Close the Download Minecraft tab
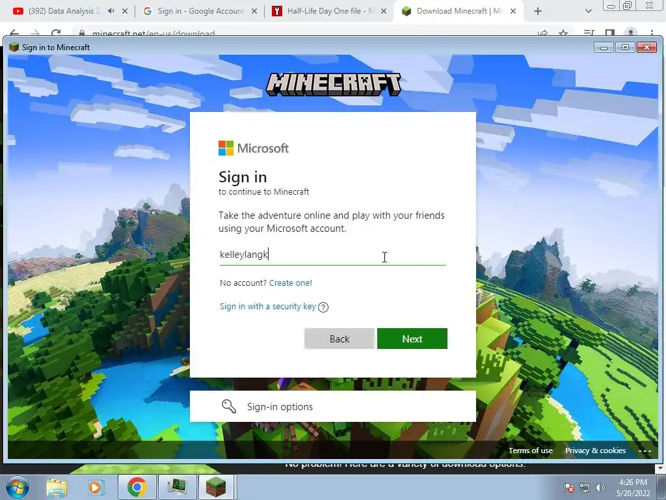This screenshot has width=666, height=500. pos(513,11)
